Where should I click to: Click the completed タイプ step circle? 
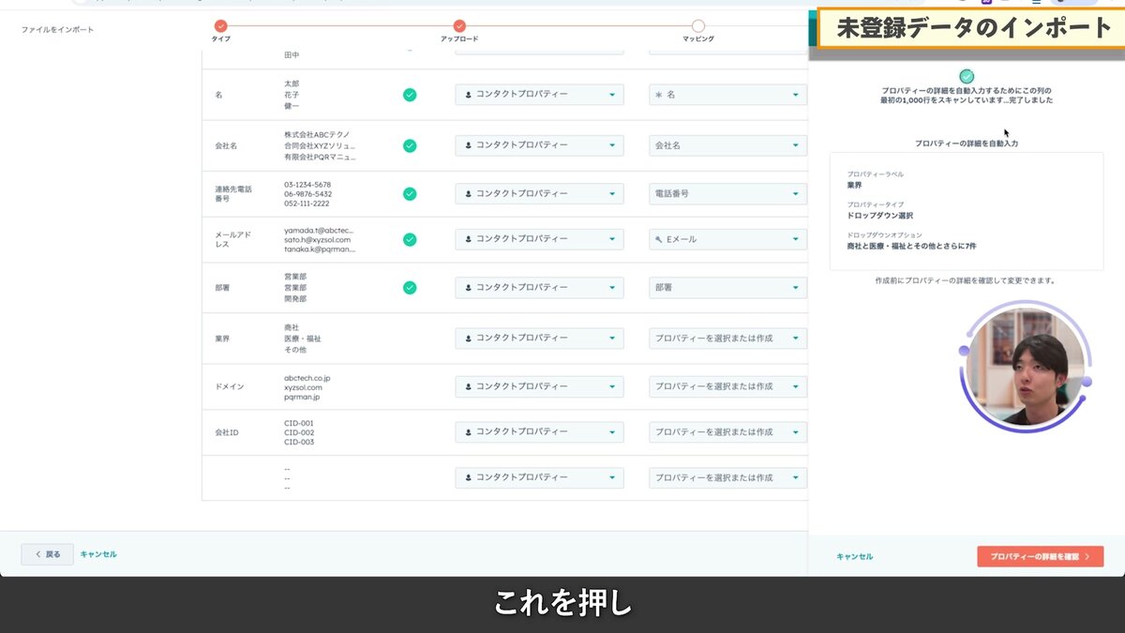click(x=219, y=25)
